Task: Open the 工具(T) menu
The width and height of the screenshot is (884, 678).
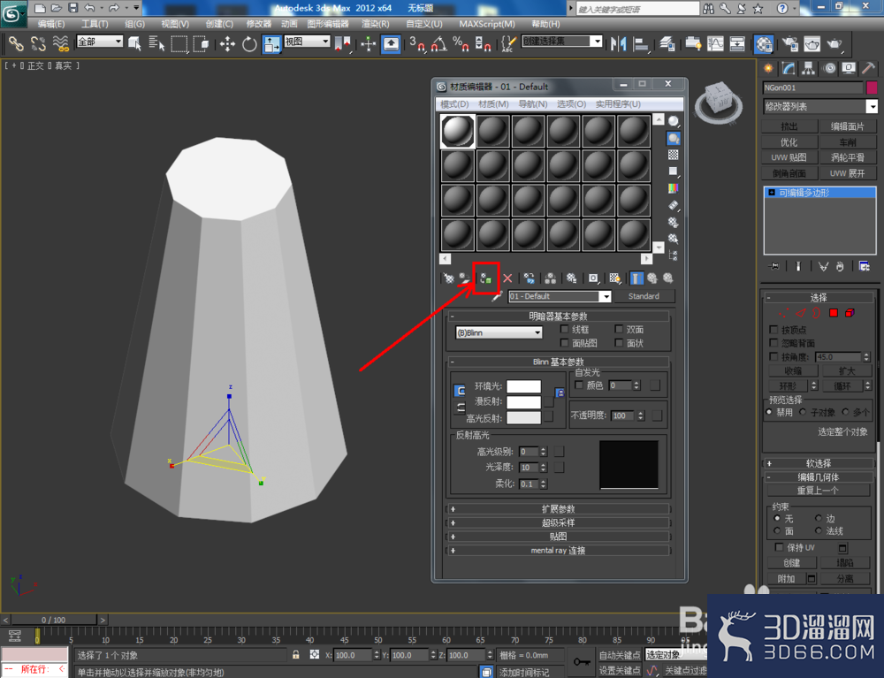Action: (x=95, y=24)
